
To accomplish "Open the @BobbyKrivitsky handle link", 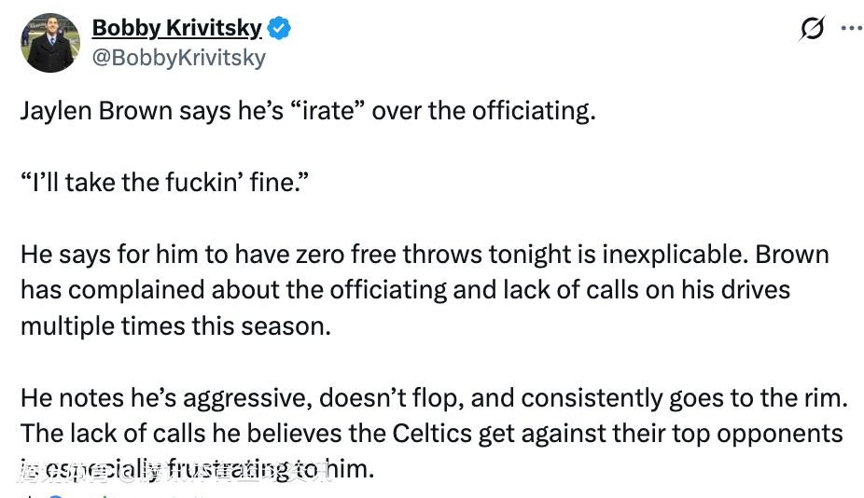I will [178, 58].
